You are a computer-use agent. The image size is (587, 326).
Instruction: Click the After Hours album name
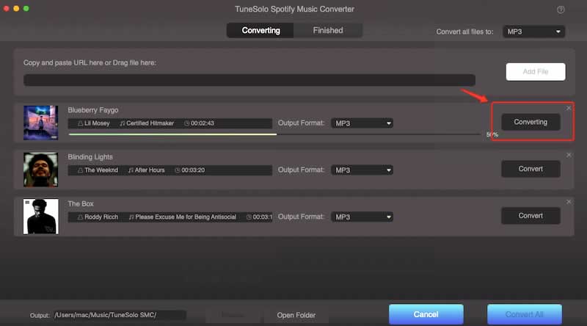150,170
